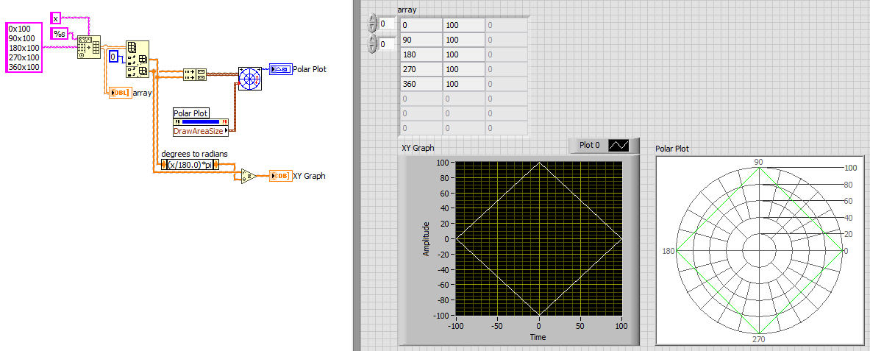Click the orange DBL array indicator terminal
This screenshot has height=351, width=870.
tap(121, 93)
